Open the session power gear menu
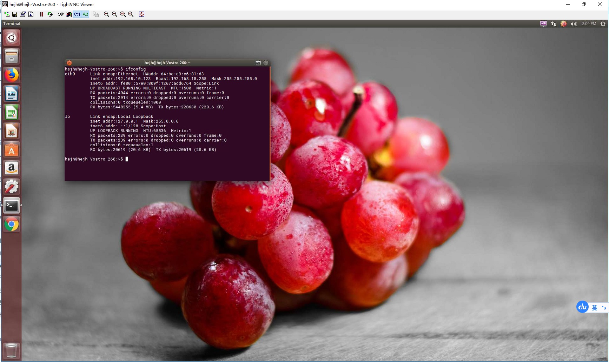Image resolution: width=609 pixels, height=362 pixels. point(603,24)
